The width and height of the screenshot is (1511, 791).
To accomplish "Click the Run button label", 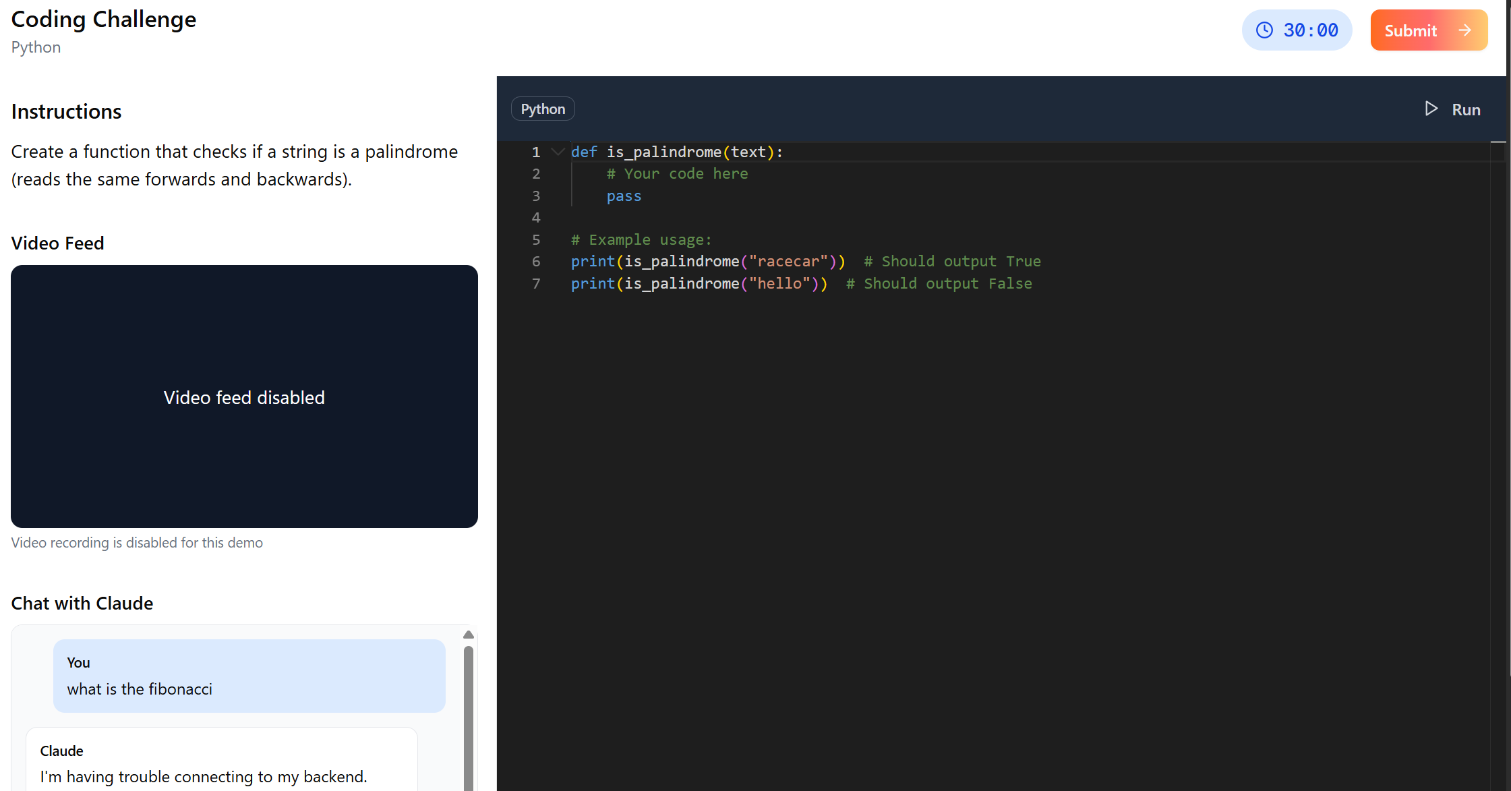I will (x=1466, y=110).
